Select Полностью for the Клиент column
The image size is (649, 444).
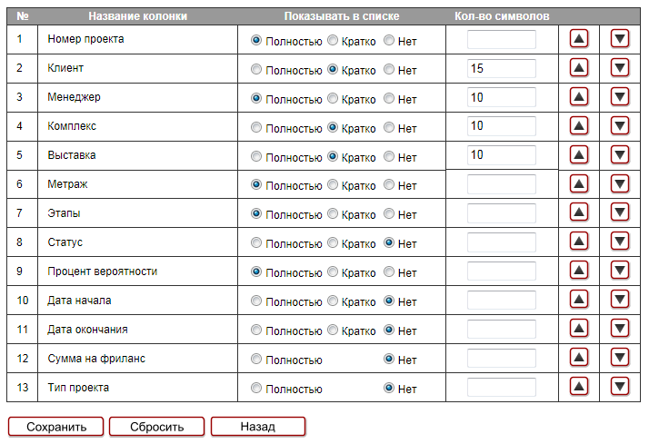256,69
